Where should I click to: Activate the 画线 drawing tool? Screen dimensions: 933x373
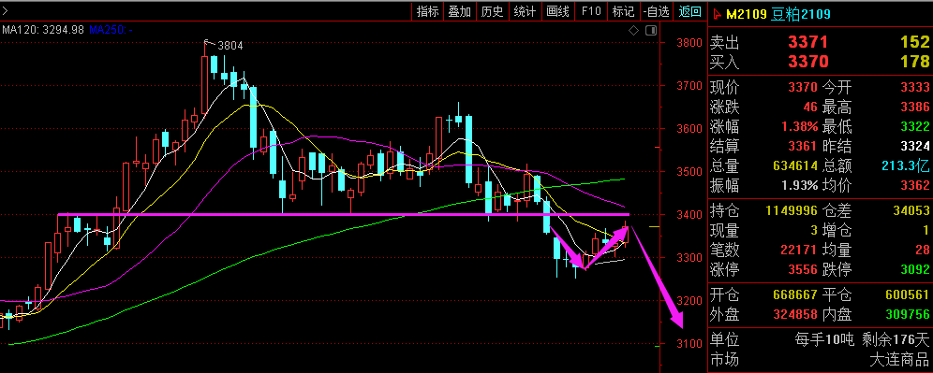click(557, 11)
